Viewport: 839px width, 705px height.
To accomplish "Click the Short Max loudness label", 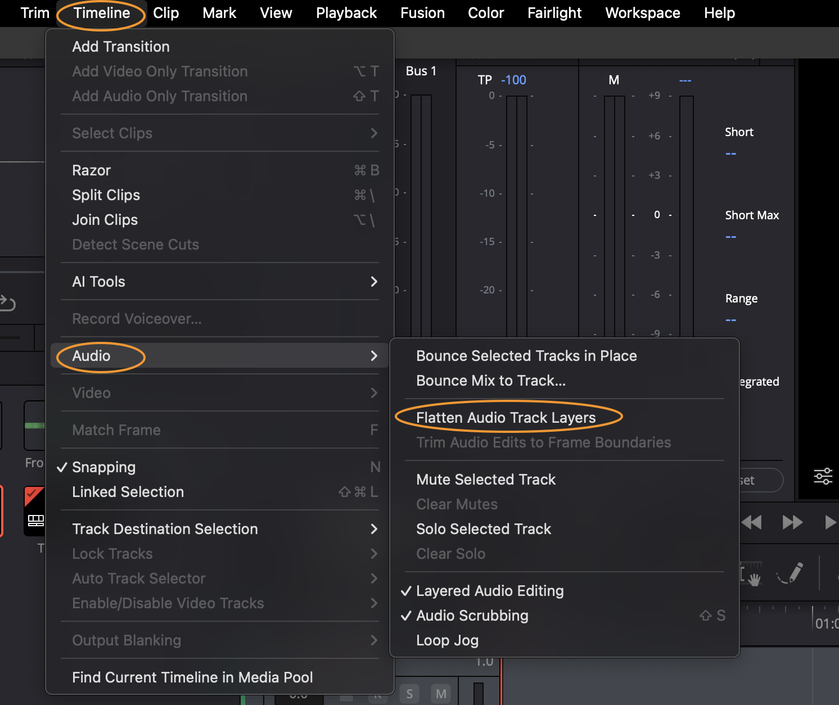I will coord(752,215).
